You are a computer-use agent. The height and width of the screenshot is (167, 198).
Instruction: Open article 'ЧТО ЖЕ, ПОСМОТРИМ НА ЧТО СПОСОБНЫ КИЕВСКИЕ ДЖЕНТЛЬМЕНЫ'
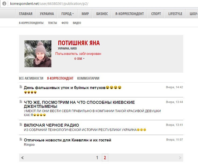79,104
